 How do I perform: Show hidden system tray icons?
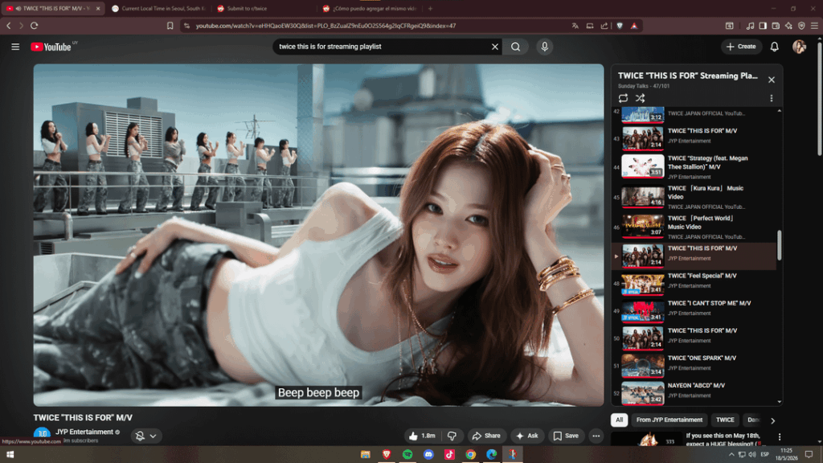(731, 455)
